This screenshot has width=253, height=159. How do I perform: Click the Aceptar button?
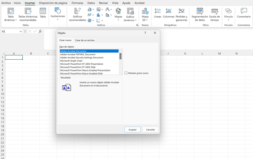point(133,129)
